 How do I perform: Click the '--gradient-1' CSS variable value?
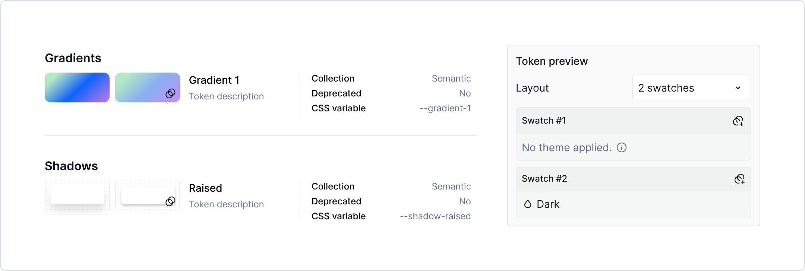pos(445,108)
